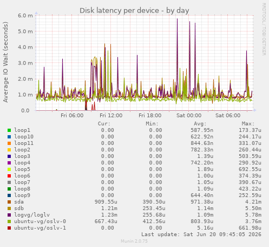The width and height of the screenshot is (269, 247).
Task: Click the 'ubuntu-vg/oslv-1' legend label
Action: tap(40, 228)
